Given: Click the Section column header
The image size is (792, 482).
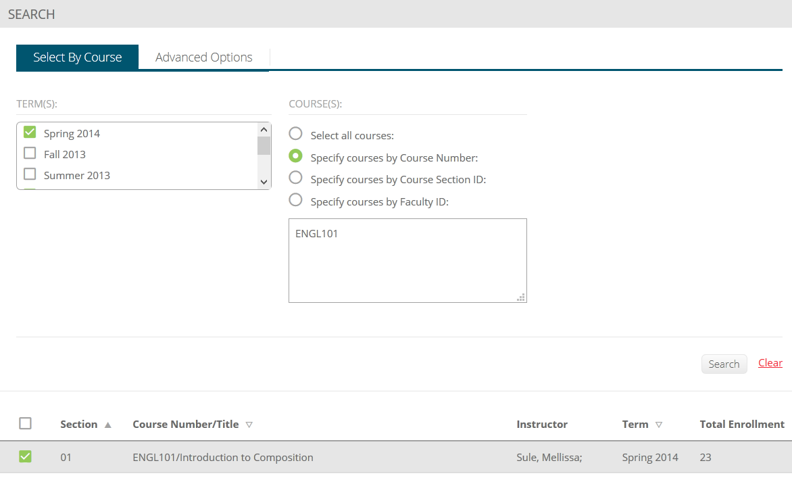Looking at the screenshot, I should [x=79, y=425].
